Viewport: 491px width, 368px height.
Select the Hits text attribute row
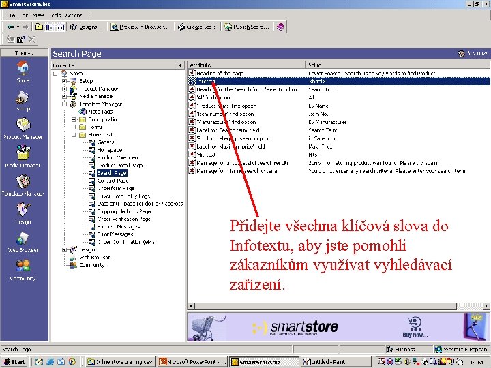click(339, 155)
